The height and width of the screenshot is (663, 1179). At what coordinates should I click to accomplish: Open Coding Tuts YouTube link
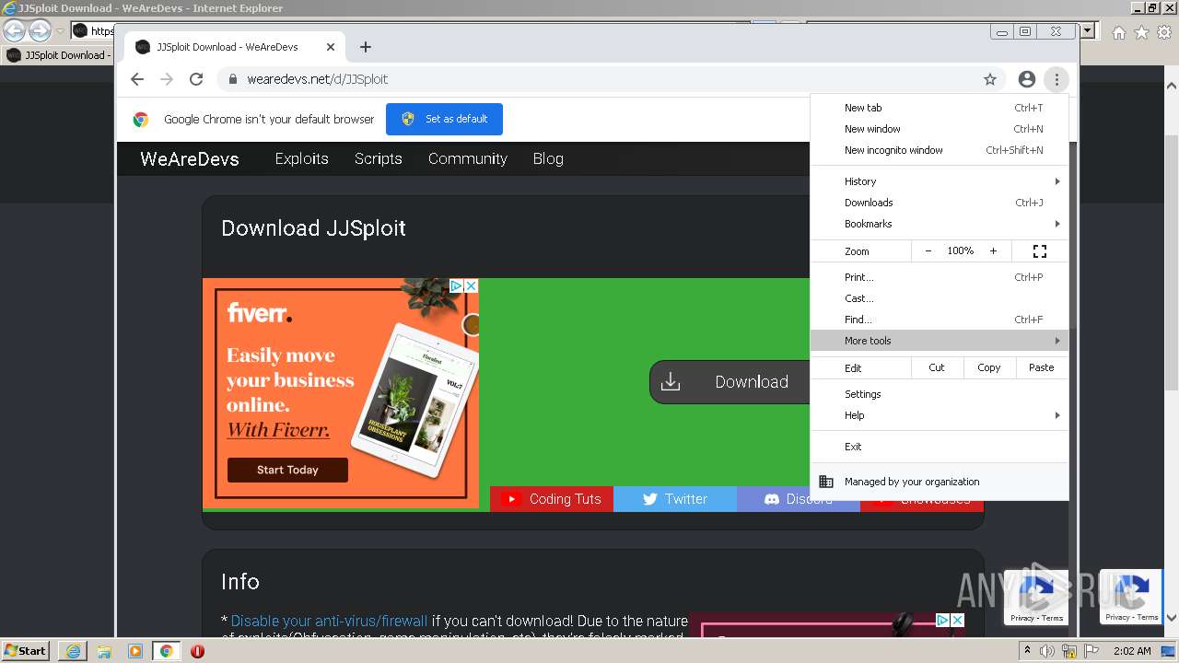552,499
